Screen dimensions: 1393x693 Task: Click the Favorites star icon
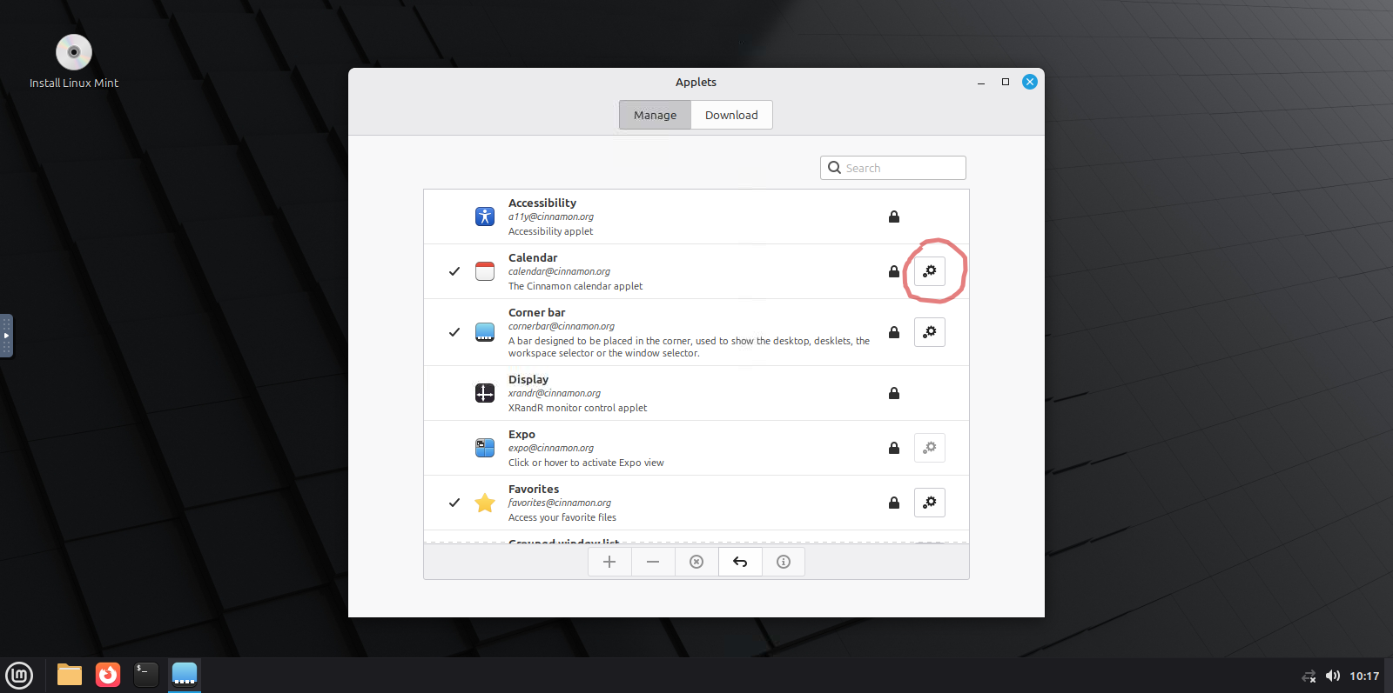click(485, 503)
